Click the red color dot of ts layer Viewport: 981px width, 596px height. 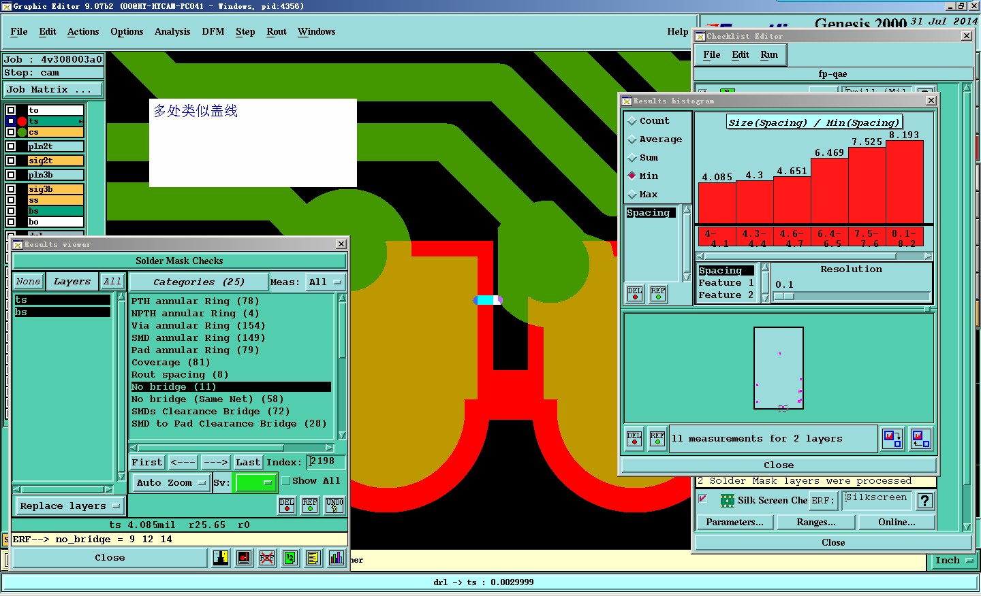(22, 121)
